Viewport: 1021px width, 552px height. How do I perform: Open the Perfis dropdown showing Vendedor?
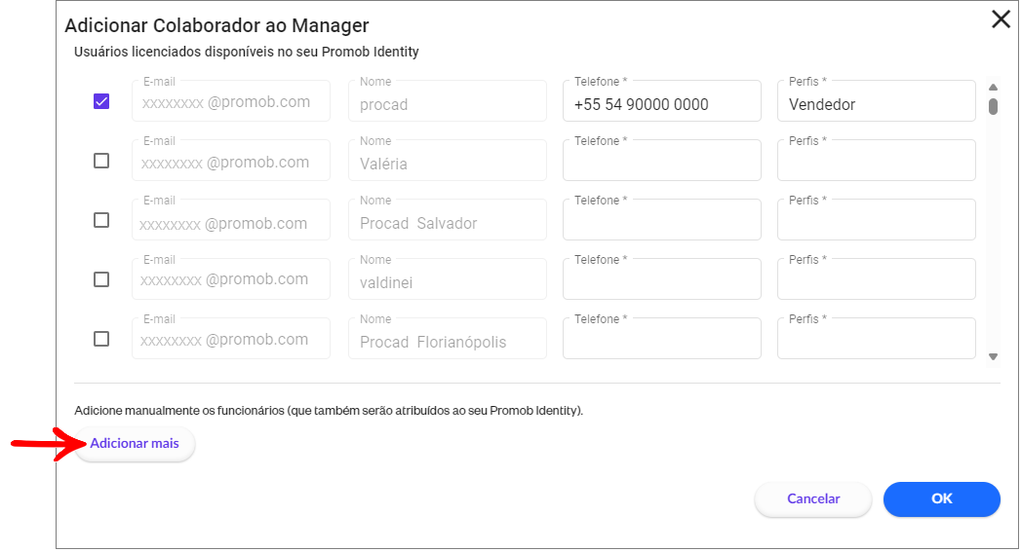pyautogui.click(x=877, y=101)
